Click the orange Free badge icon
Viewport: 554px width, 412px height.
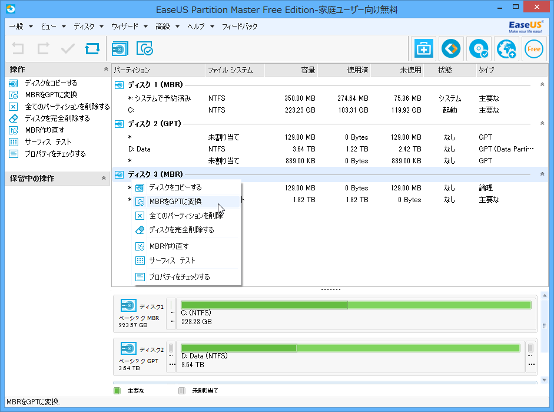(534, 49)
